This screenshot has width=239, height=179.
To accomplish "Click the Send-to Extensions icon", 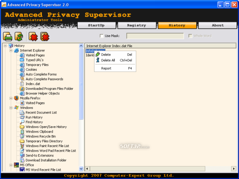I will [22, 155].
